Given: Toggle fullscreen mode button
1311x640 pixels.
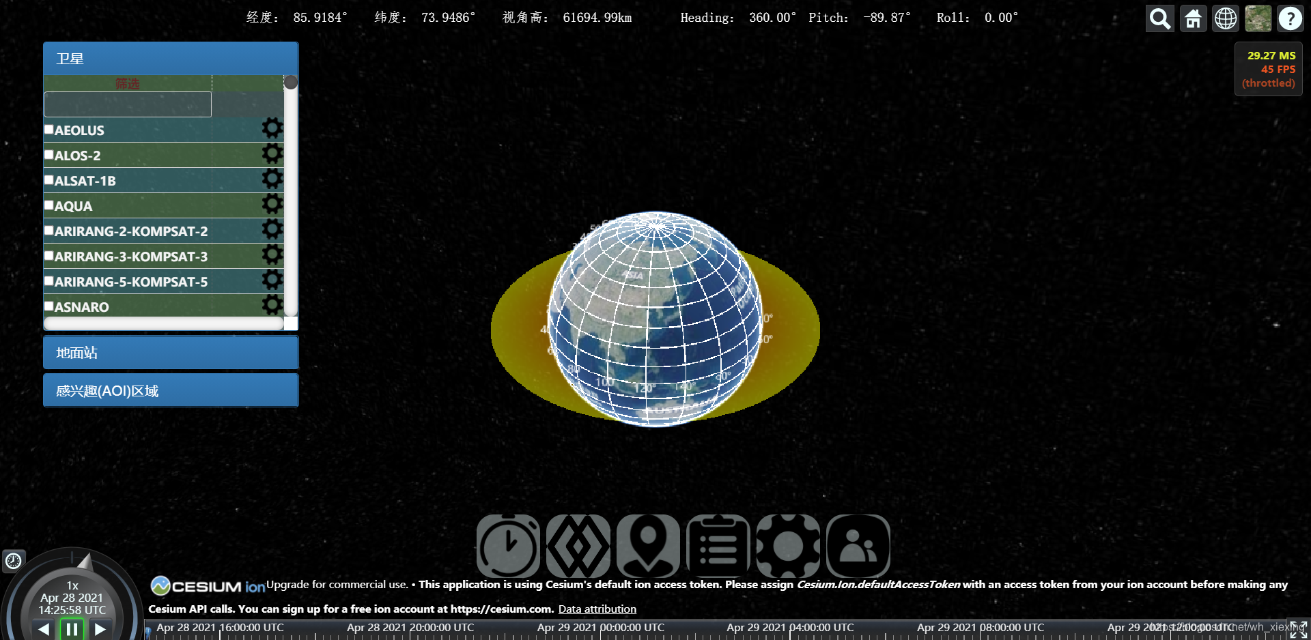Looking at the screenshot, I should coord(1299,630).
